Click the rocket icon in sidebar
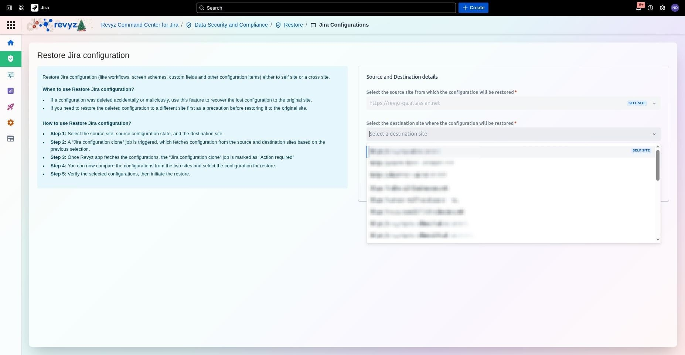 point(11,107)
